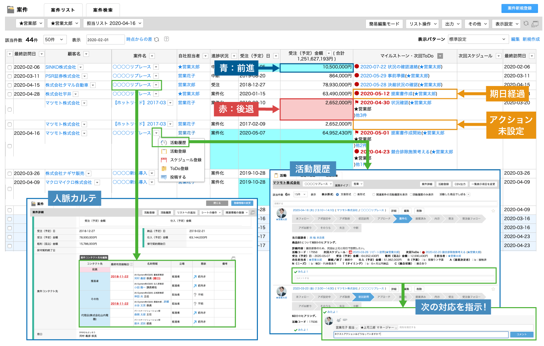Click the 2020-02-01 date input field
The image size is (544, 346).
pos(105,40)
